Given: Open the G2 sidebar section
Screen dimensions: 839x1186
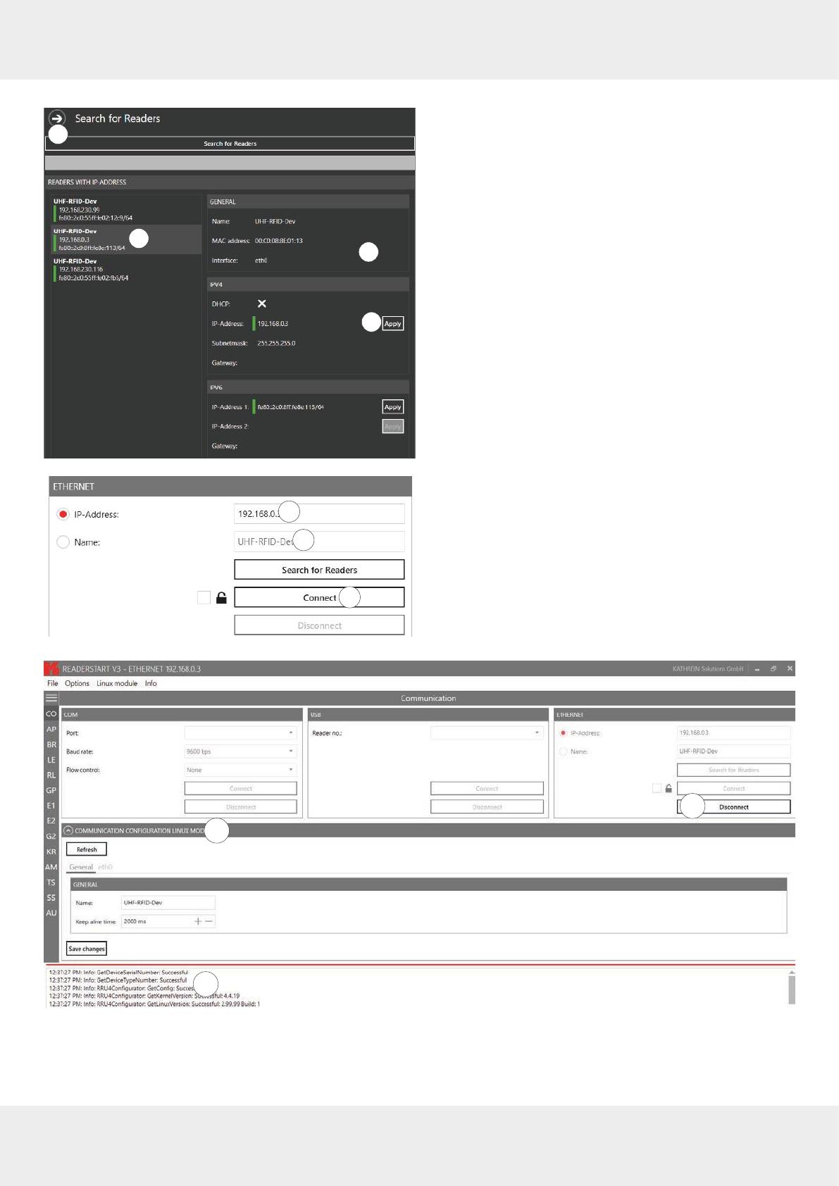Looking at the screenshot, I should [x=51, y=837].
